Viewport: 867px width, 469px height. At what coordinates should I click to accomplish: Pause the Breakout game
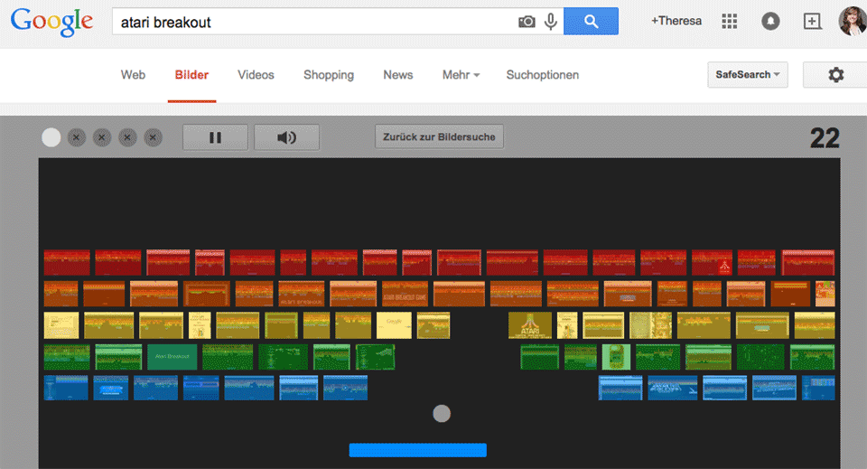click(215, 137)
